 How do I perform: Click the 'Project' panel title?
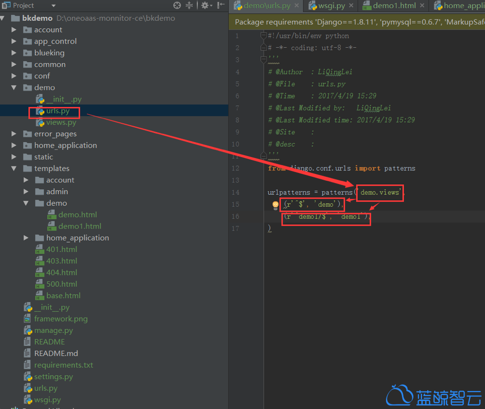click(x=23, y=5)
